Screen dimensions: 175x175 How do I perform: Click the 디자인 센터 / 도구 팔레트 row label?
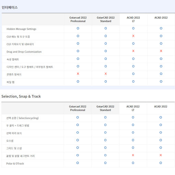(30, 67)
